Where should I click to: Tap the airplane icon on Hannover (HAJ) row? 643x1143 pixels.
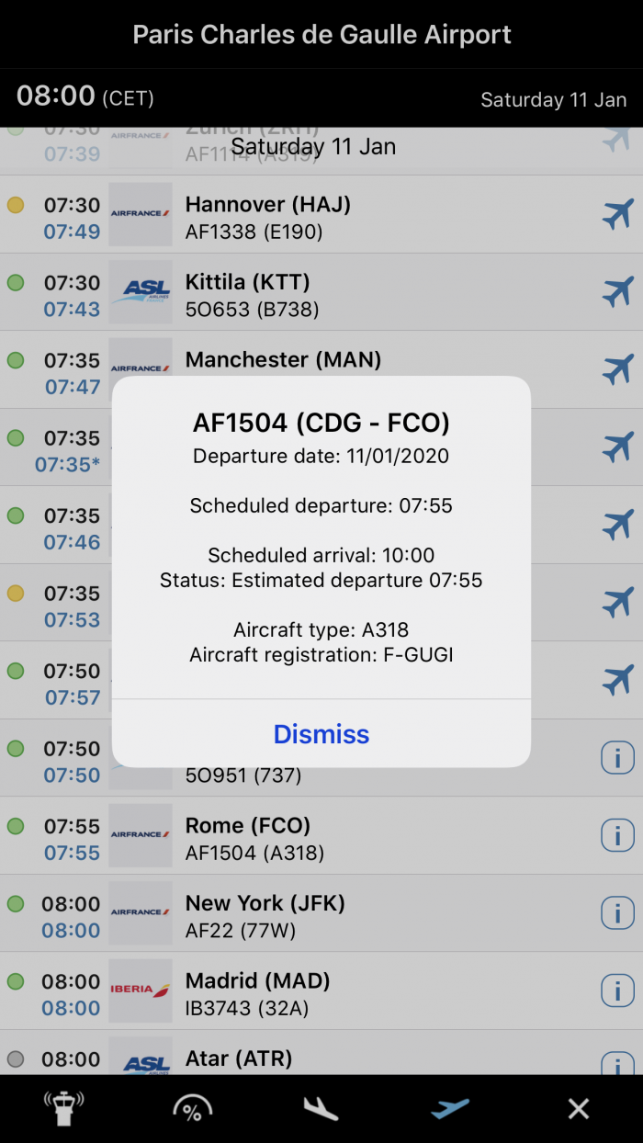(x=617, y=215)
